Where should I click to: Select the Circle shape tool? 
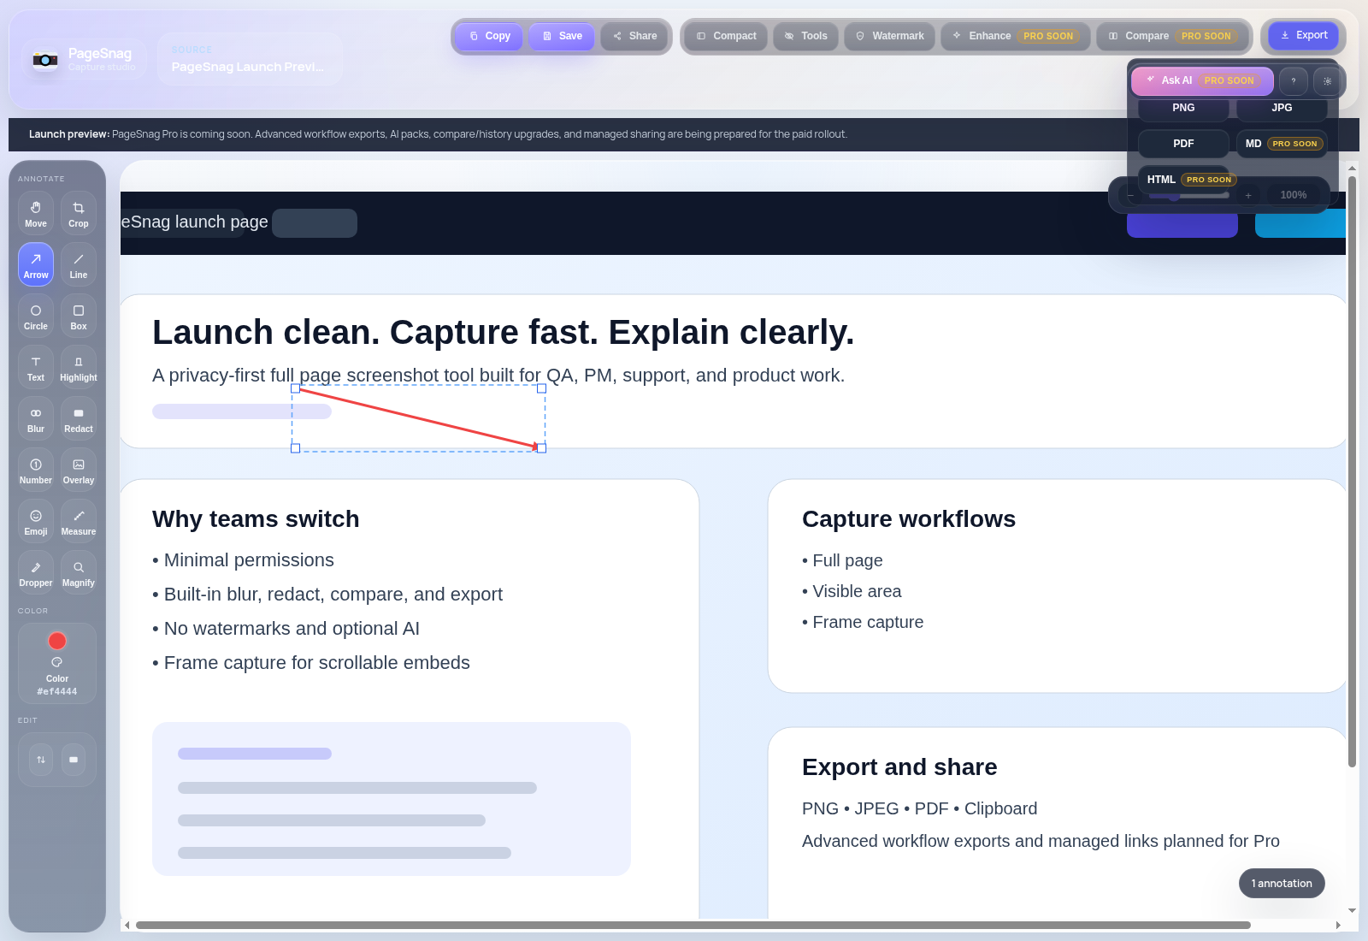coord(36,316)
